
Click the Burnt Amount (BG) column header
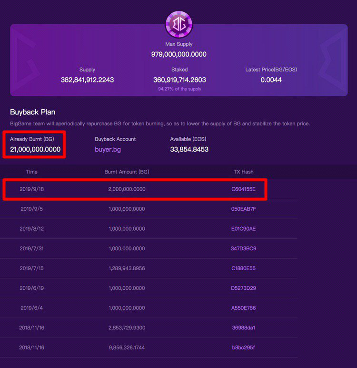pyautogui.click(x=127, y=172)
